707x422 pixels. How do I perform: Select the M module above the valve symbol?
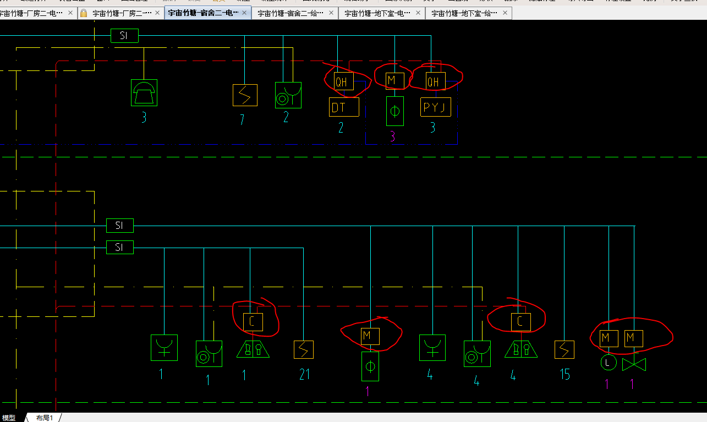coord(633,338)
